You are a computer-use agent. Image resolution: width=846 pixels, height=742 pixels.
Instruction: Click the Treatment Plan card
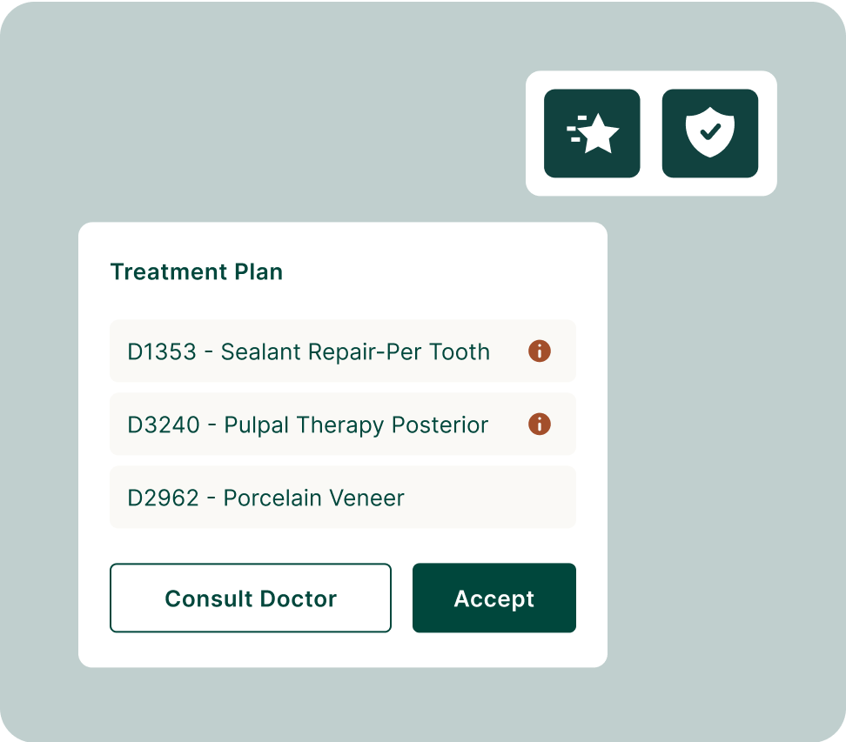(x=343, y=444)
